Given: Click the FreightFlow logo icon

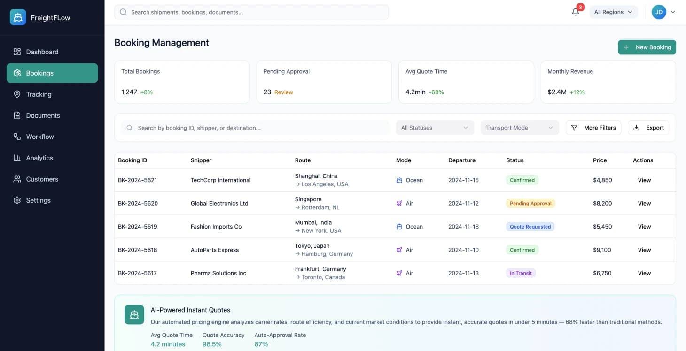Looking at the screenshot, I should [x=18, y=17].
